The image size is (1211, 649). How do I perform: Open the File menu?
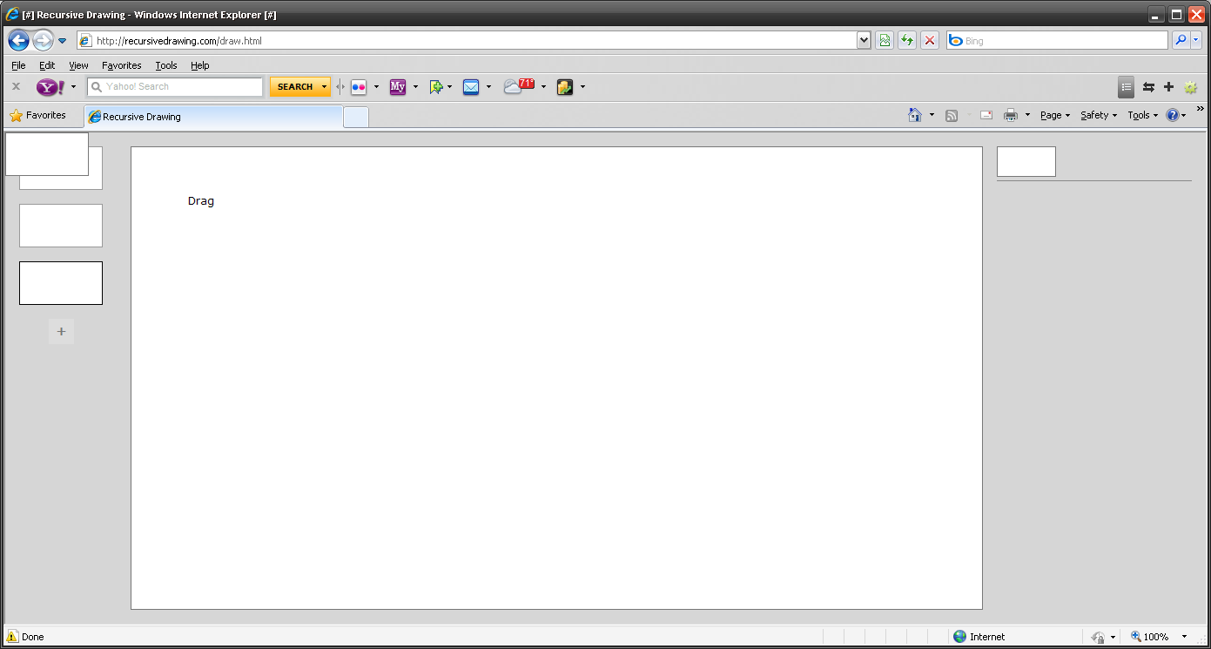tap(18, 65)
